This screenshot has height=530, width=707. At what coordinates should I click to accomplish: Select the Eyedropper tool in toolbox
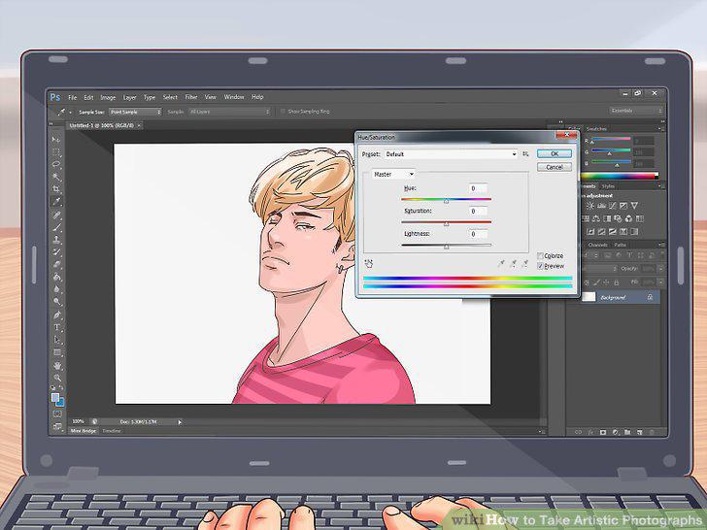[x=56, y=202]
